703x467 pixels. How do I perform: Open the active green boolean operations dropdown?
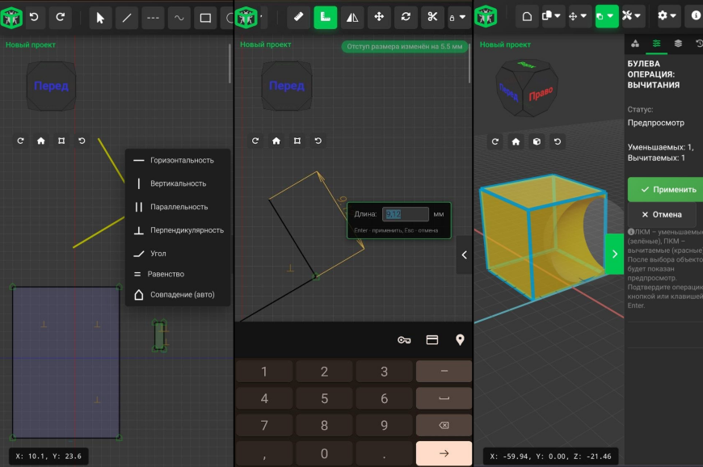click(x=605, y=17)
